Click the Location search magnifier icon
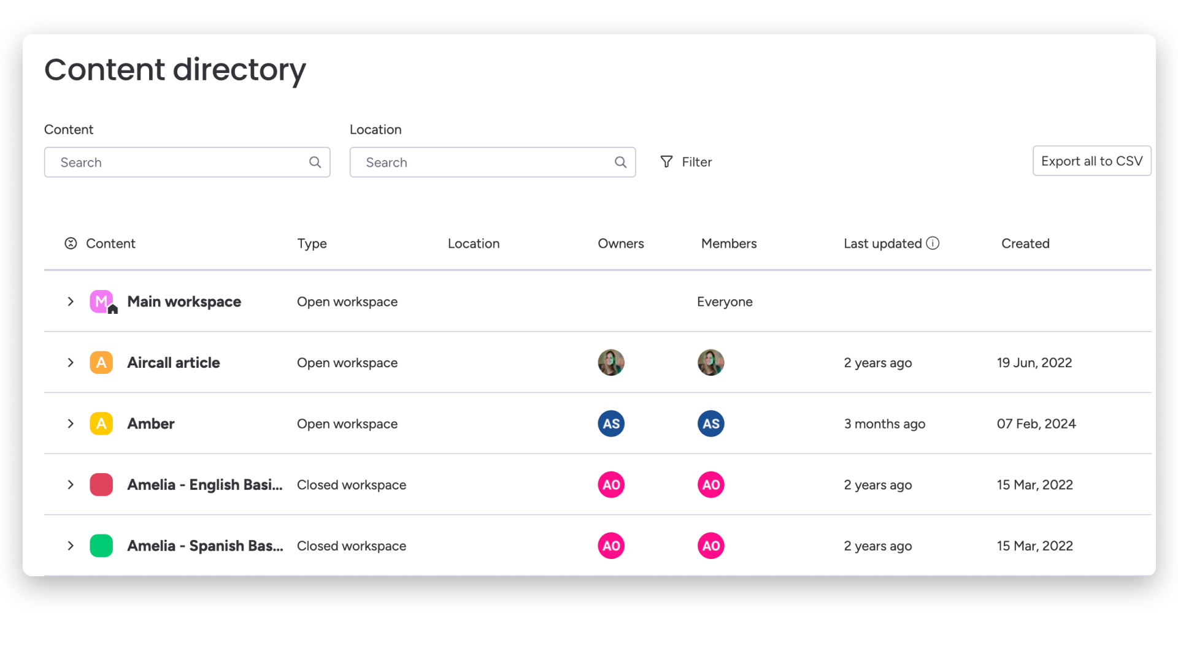The height and width of the screenshot is (662, 1178). [x=620, y=162]
